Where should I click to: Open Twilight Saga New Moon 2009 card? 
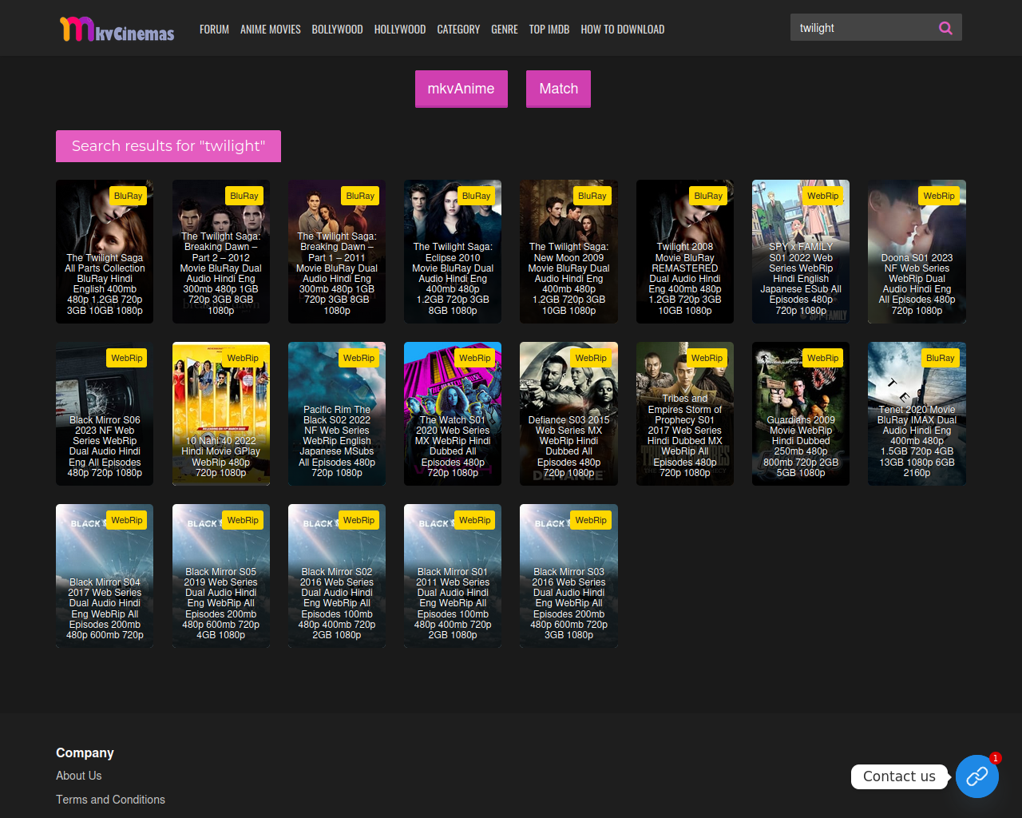coord(568,252)
